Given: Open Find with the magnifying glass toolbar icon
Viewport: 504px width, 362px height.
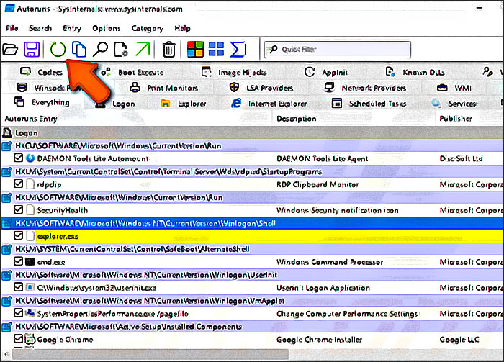Looking at the screenshot, I should [100, 50].
